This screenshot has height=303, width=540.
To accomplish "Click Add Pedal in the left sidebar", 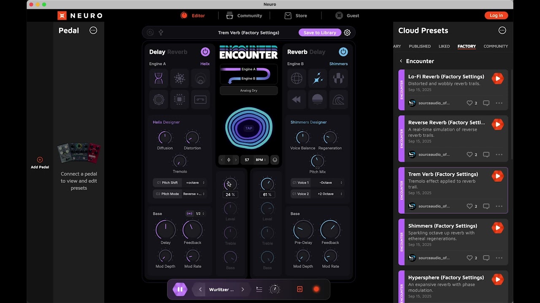I will tap(40, 163).
